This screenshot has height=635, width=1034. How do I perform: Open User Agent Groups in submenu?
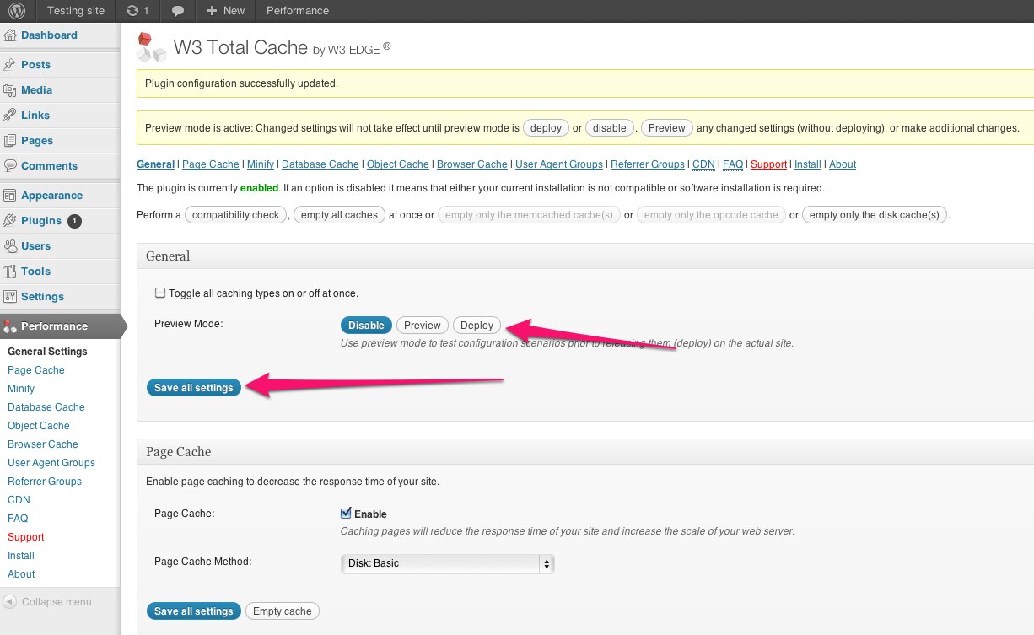point(51,463)
